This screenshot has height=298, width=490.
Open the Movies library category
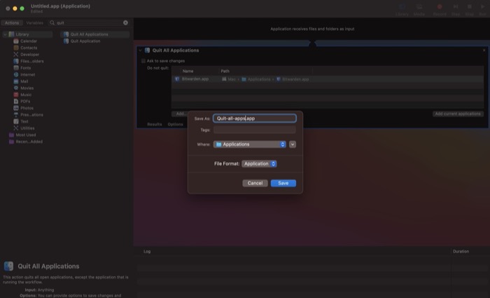[x=23, y=88]
